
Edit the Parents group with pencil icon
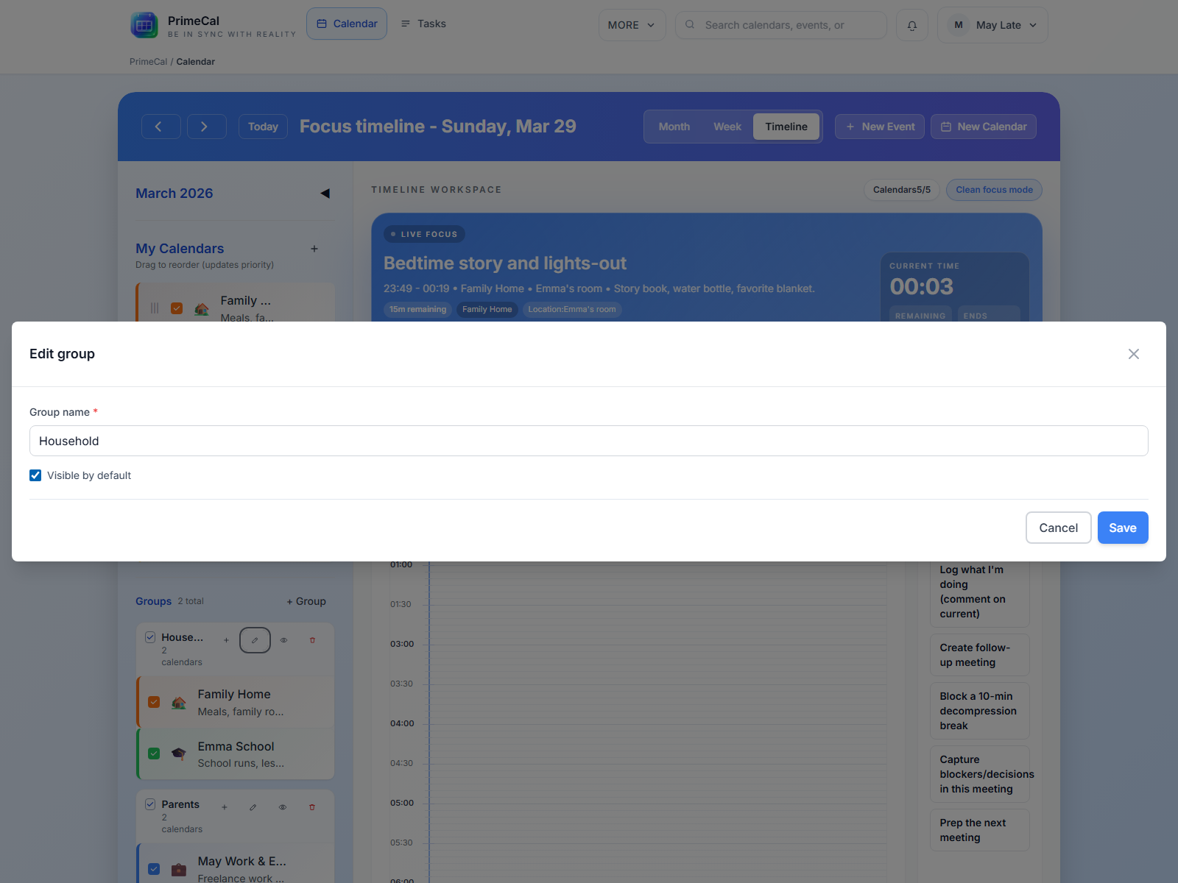253,807
